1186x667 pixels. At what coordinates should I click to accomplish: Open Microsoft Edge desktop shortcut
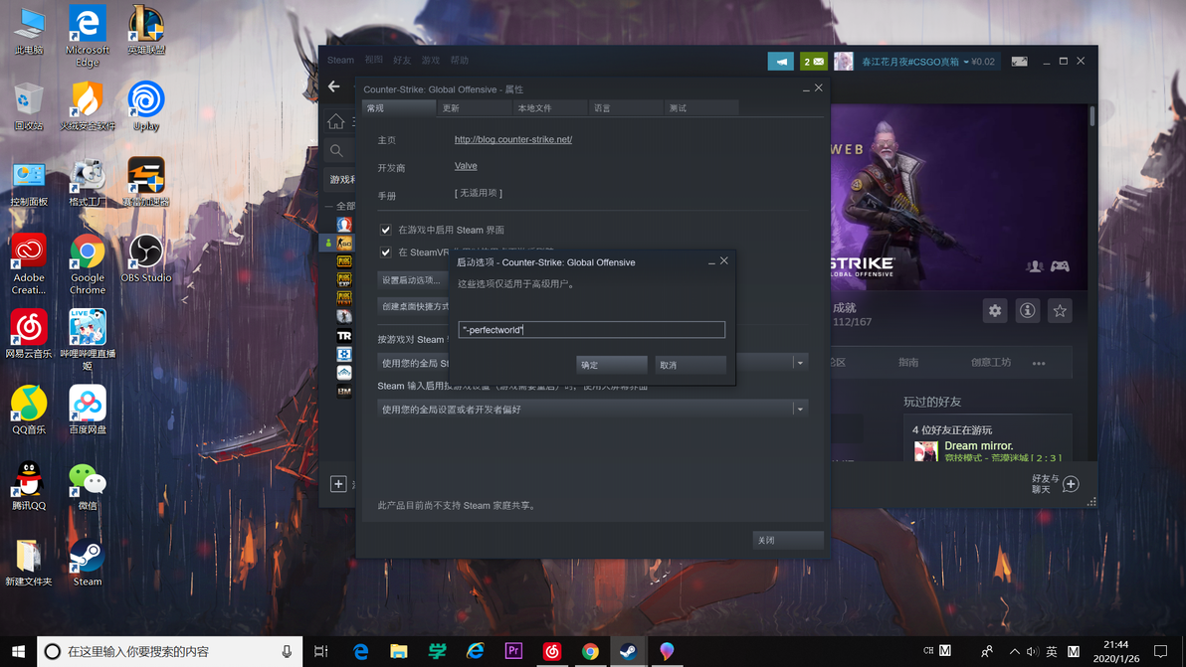87,36
